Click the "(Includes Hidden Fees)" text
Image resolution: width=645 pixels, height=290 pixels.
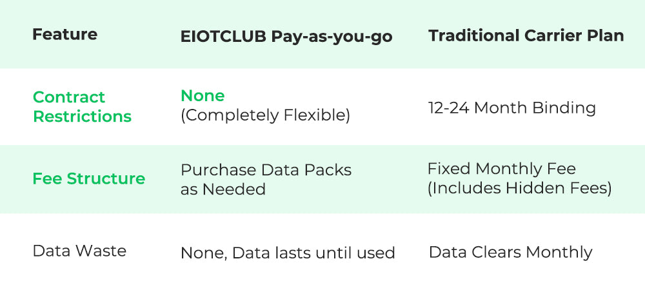(x=519, y=189)
